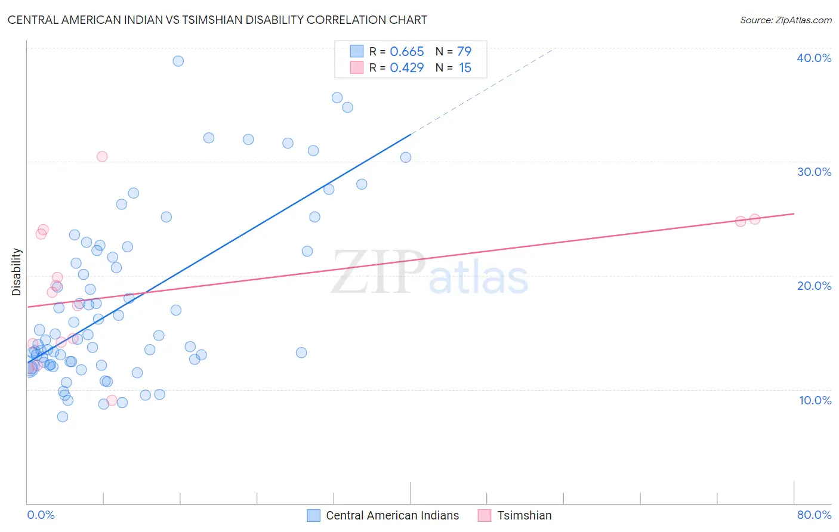This screenshot has height=532, width=839.
Task: Select the Tsimshian legend label
Action: point(525,515)
